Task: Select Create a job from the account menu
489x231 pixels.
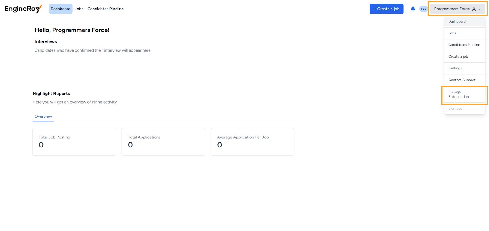Action: click(x=465, y=57)
